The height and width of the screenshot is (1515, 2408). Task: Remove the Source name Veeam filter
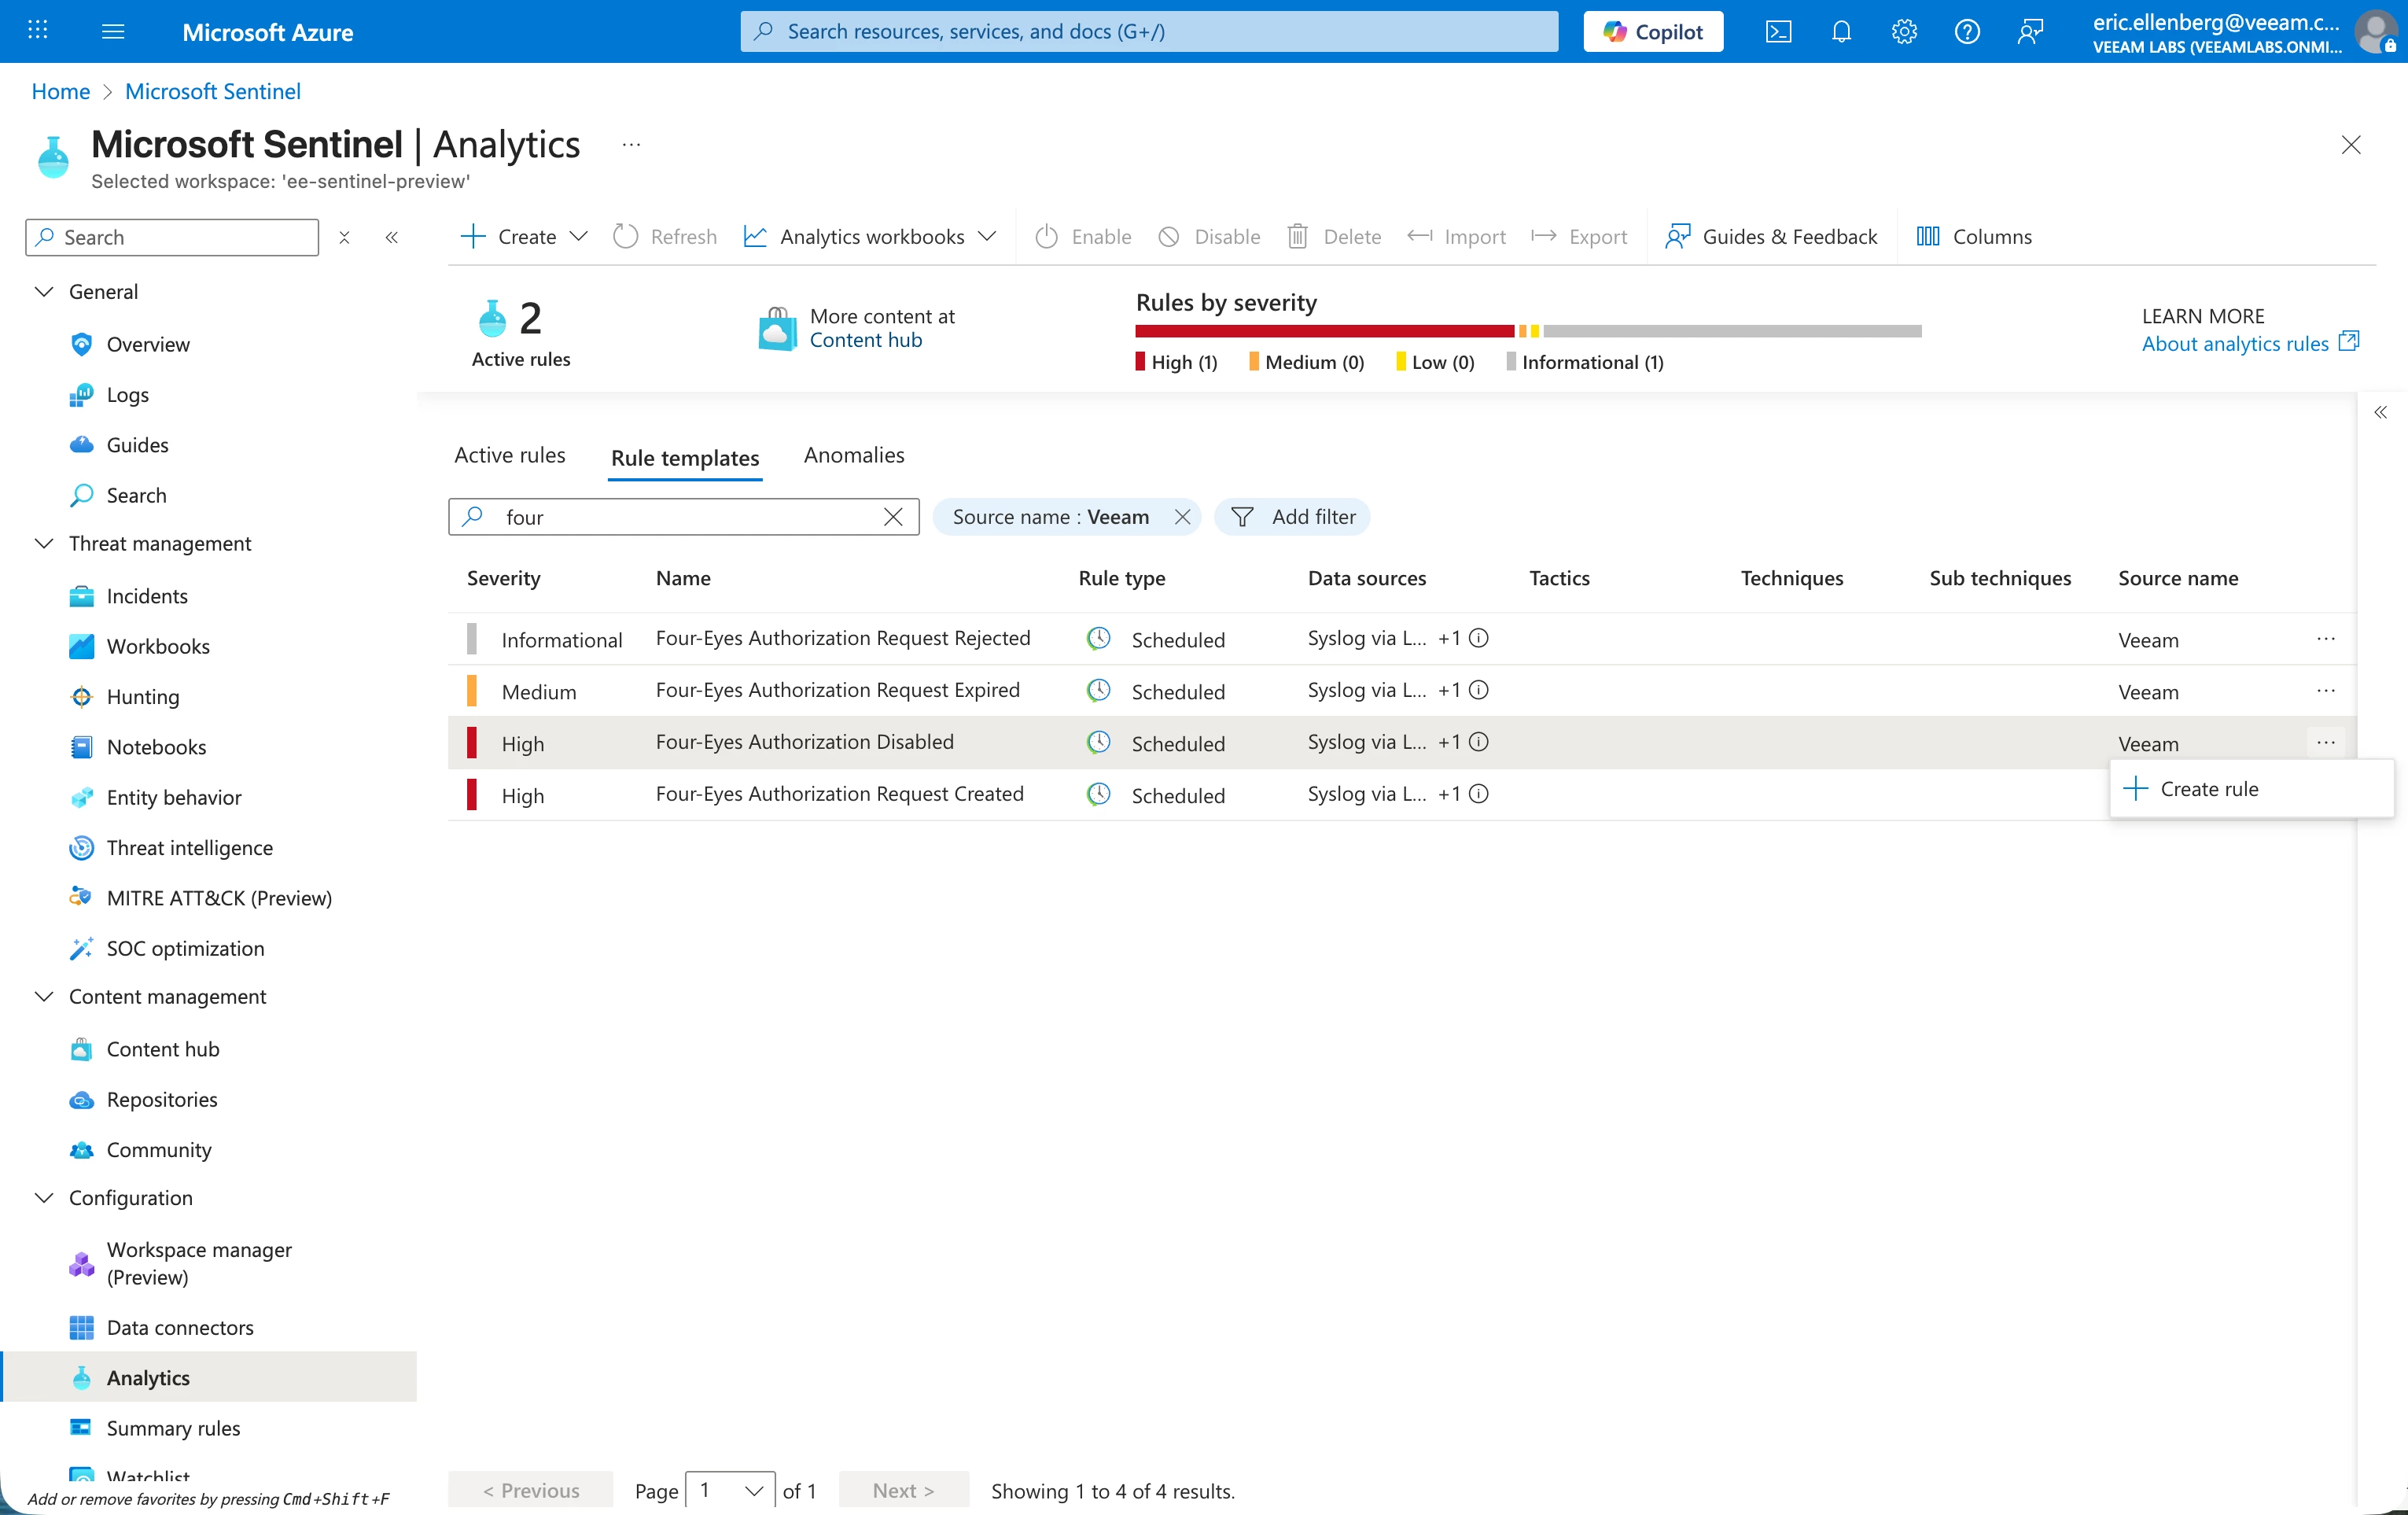point(1183,517)
